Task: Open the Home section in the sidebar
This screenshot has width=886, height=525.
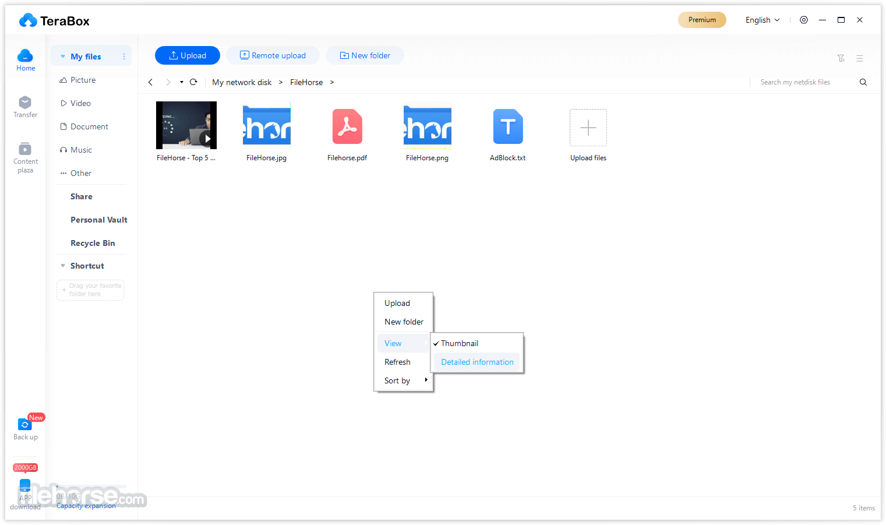Action: (x=25, y=60)
